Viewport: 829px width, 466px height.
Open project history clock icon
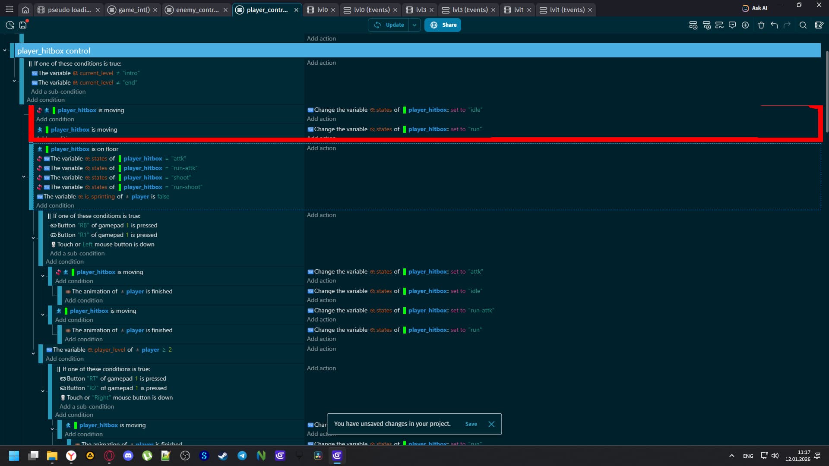tap(10, 25)
